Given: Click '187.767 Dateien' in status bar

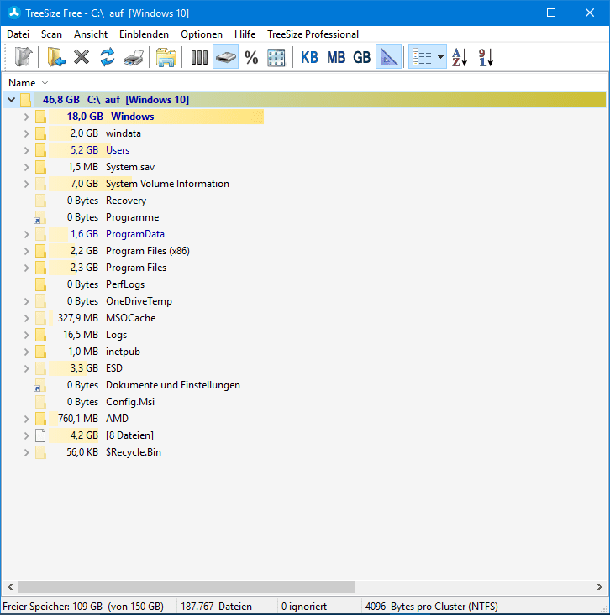Looking at the screenshot, I should (x=216, y=607).
